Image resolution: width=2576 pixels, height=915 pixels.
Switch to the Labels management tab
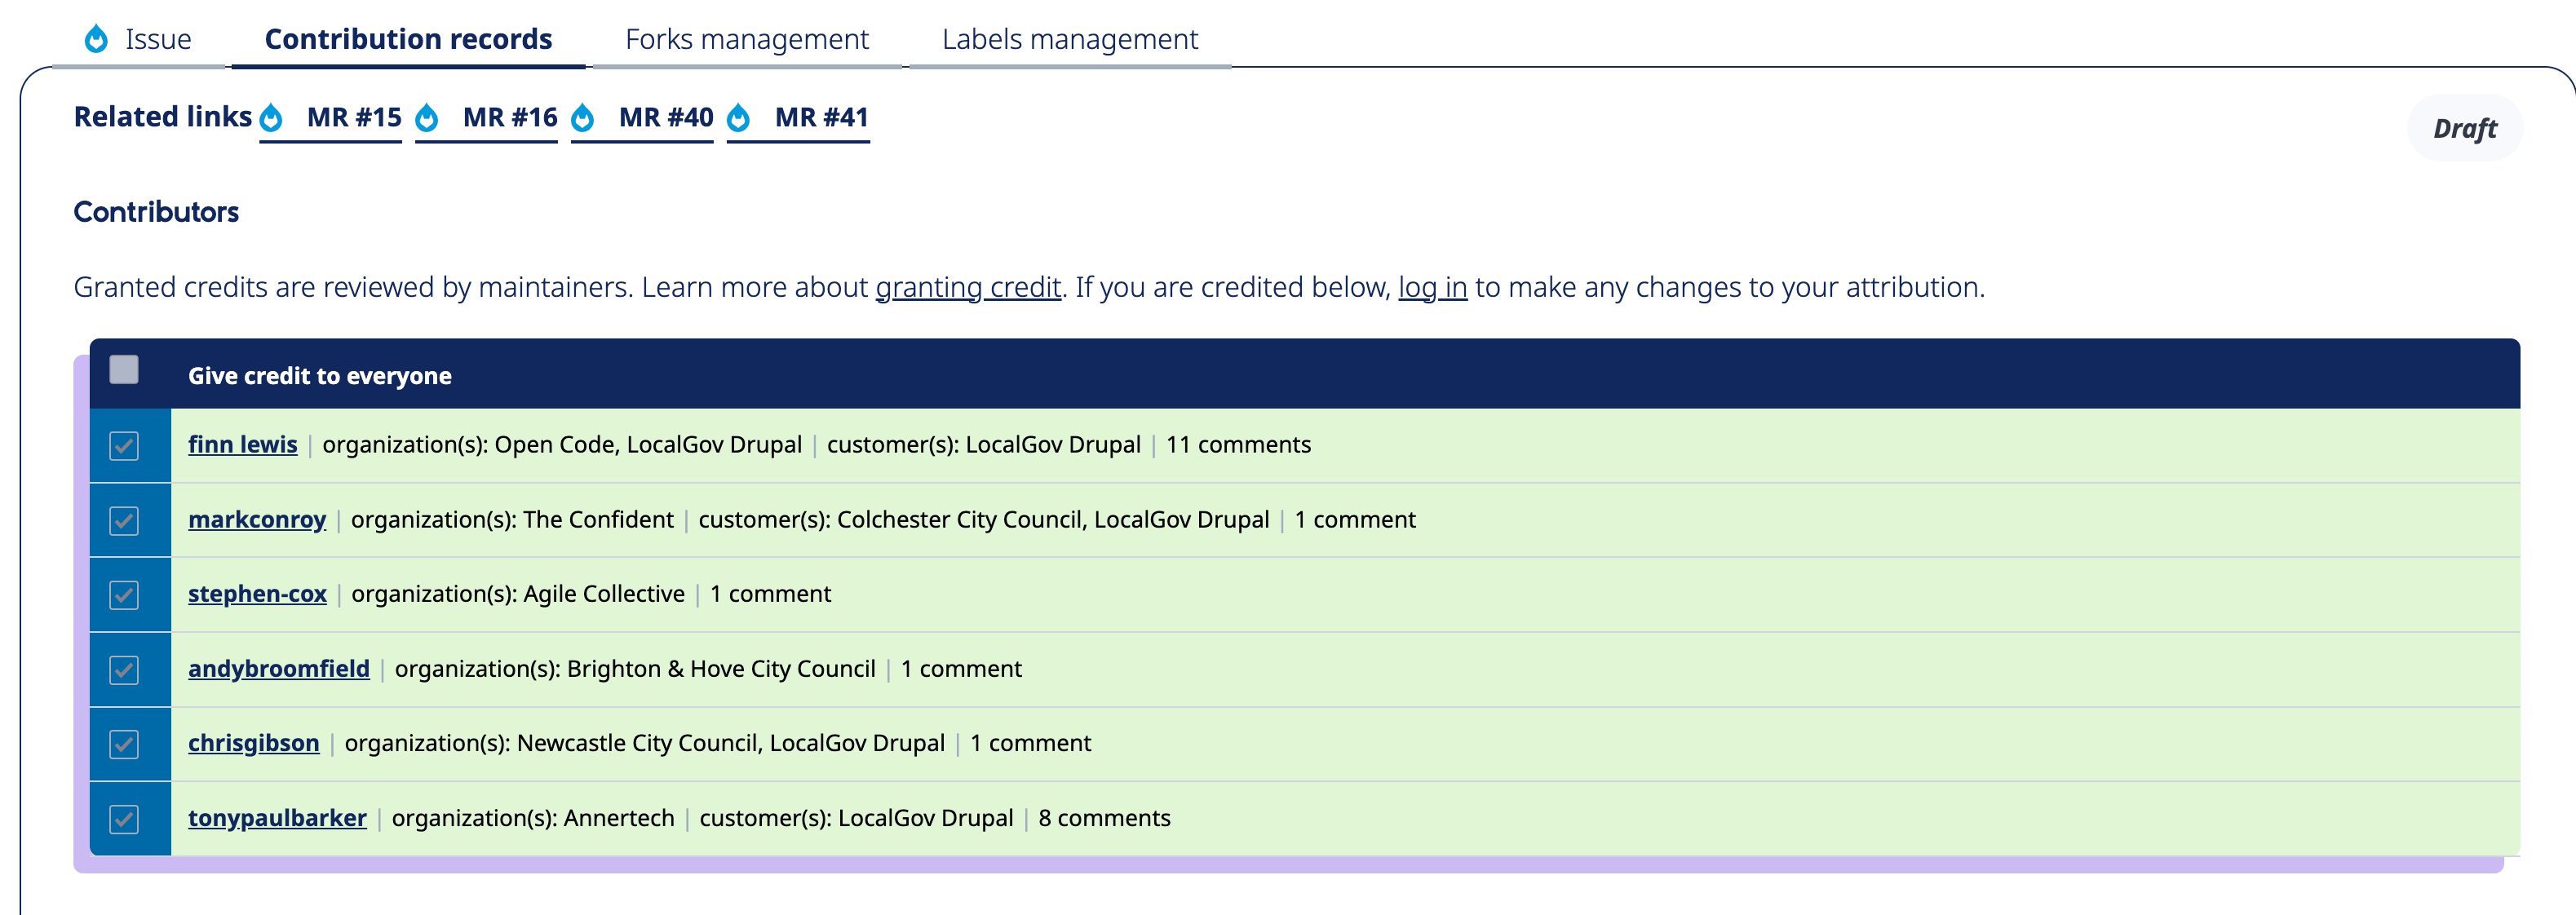click(x=1070, y=39)
